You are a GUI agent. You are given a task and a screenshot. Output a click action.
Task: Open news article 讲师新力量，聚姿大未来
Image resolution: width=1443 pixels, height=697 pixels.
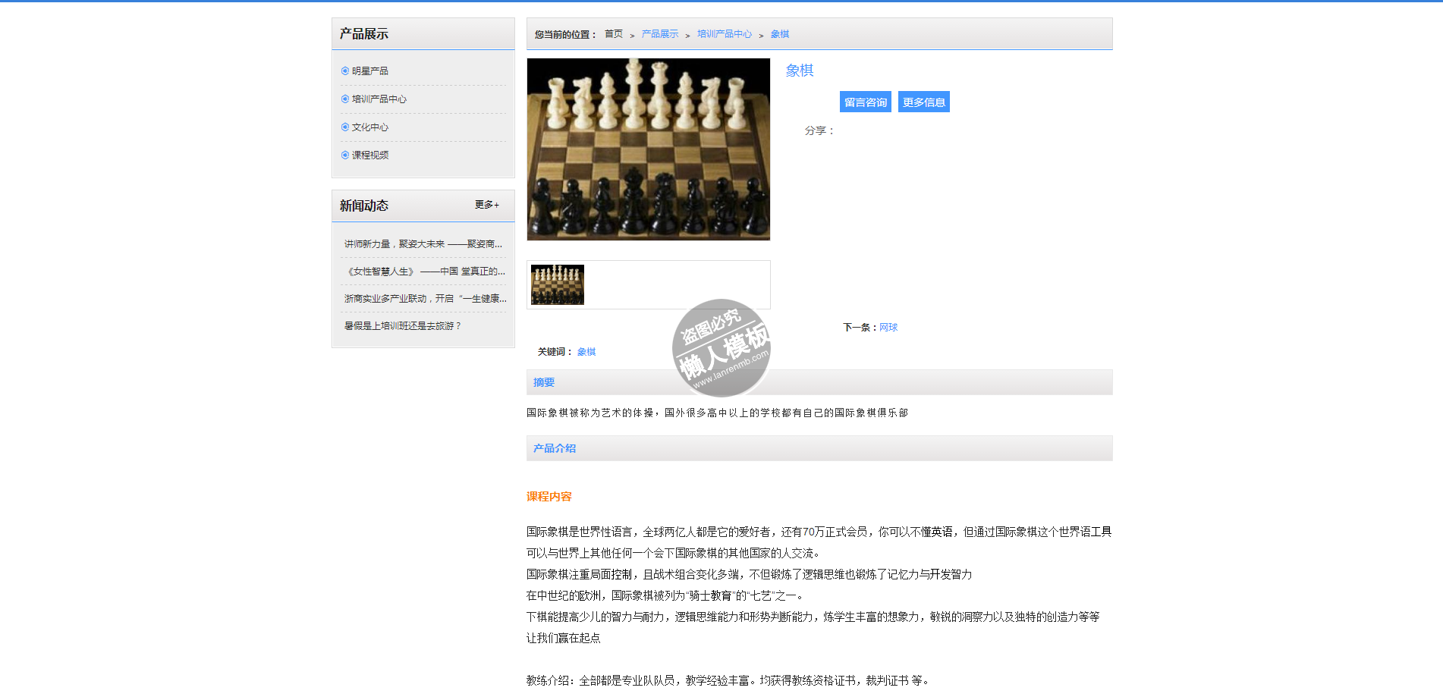[423, 244]
